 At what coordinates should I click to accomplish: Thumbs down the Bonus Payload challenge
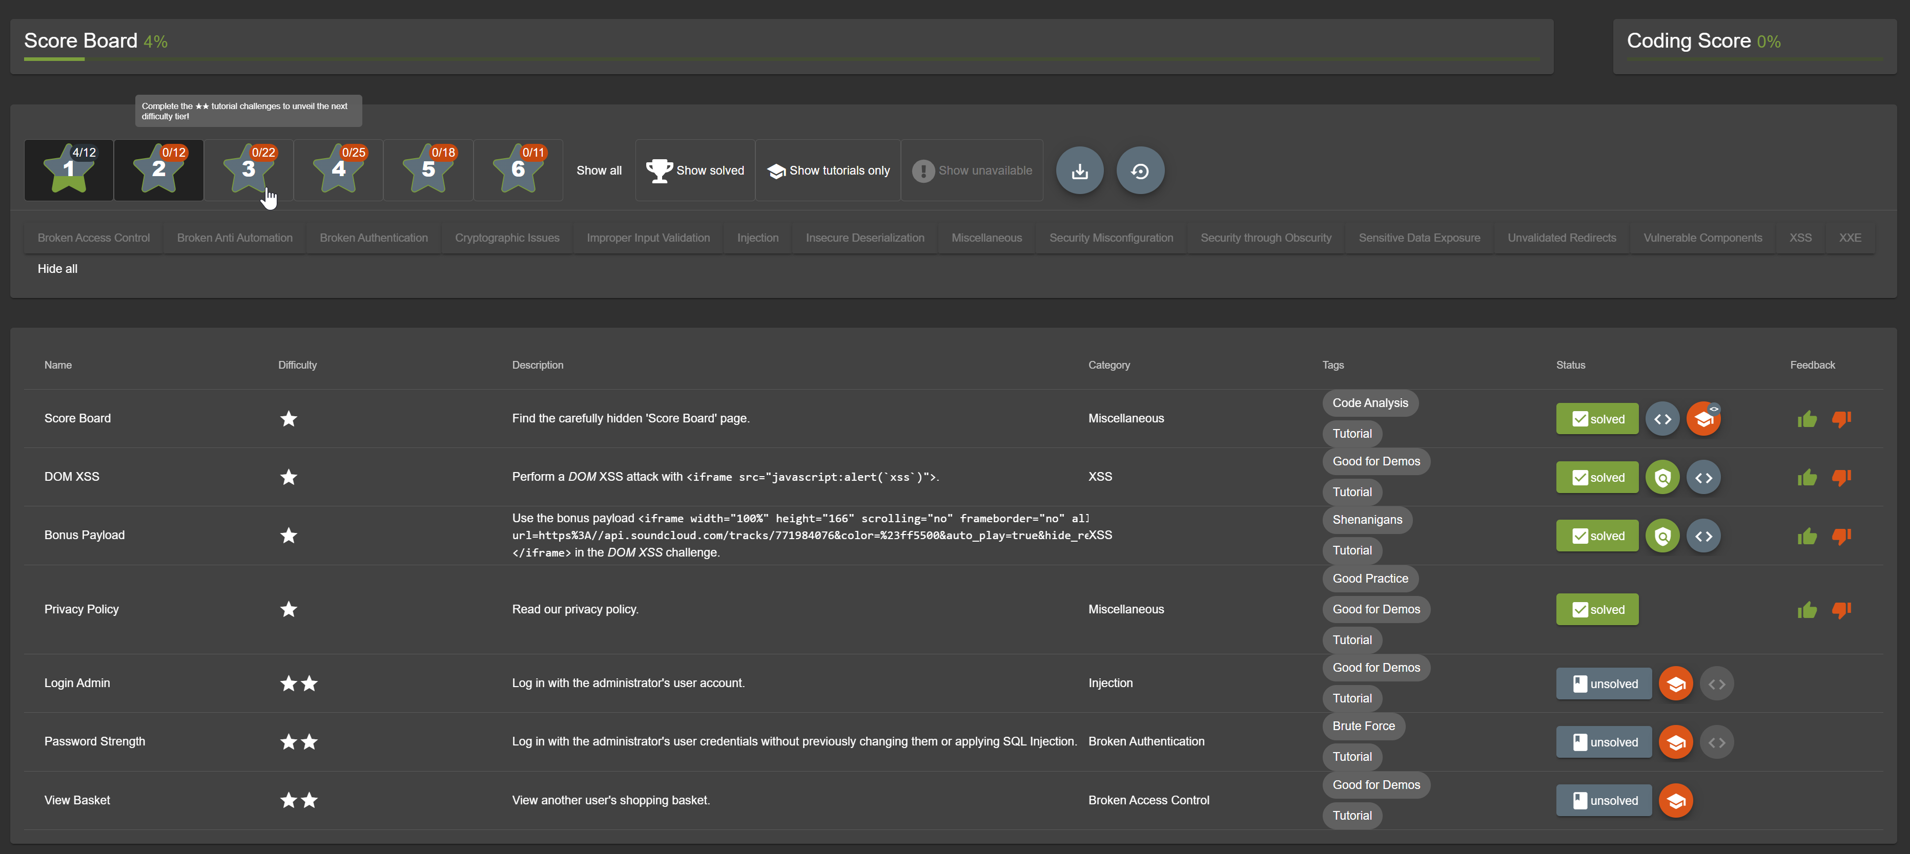1841,536
